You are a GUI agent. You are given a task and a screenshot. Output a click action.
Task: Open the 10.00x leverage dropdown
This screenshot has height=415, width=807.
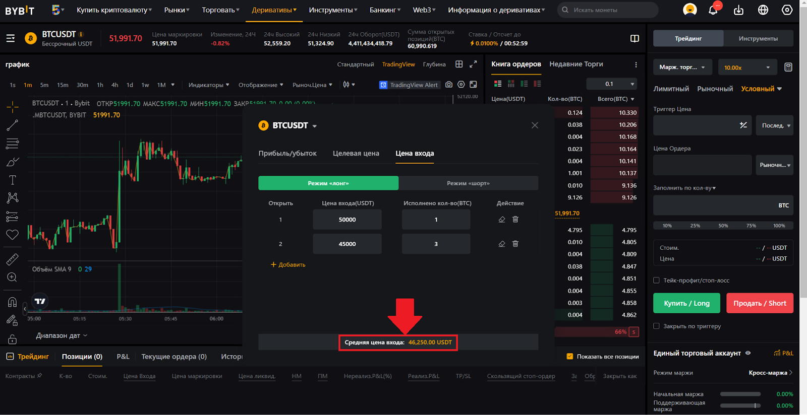click(x=746, y=67)
